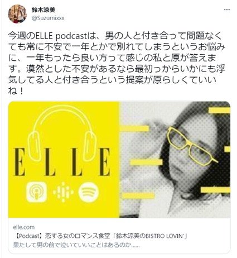Open the 鈴木涼美 display name profile link
Screen dimensions: 237x258
coord(43,10)
